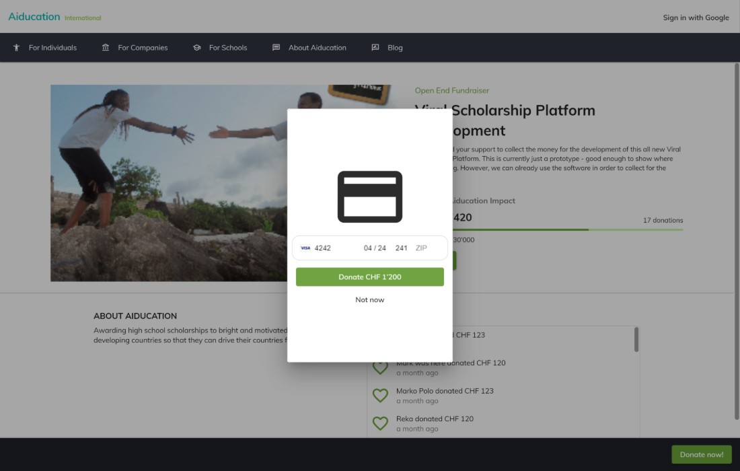Screen dimensions: 740x471
Task: Click the ABOUT AIDUCATION heading
Action: coord(135,316)
